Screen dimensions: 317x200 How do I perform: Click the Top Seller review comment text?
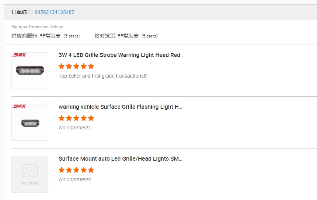pos(103,76)
